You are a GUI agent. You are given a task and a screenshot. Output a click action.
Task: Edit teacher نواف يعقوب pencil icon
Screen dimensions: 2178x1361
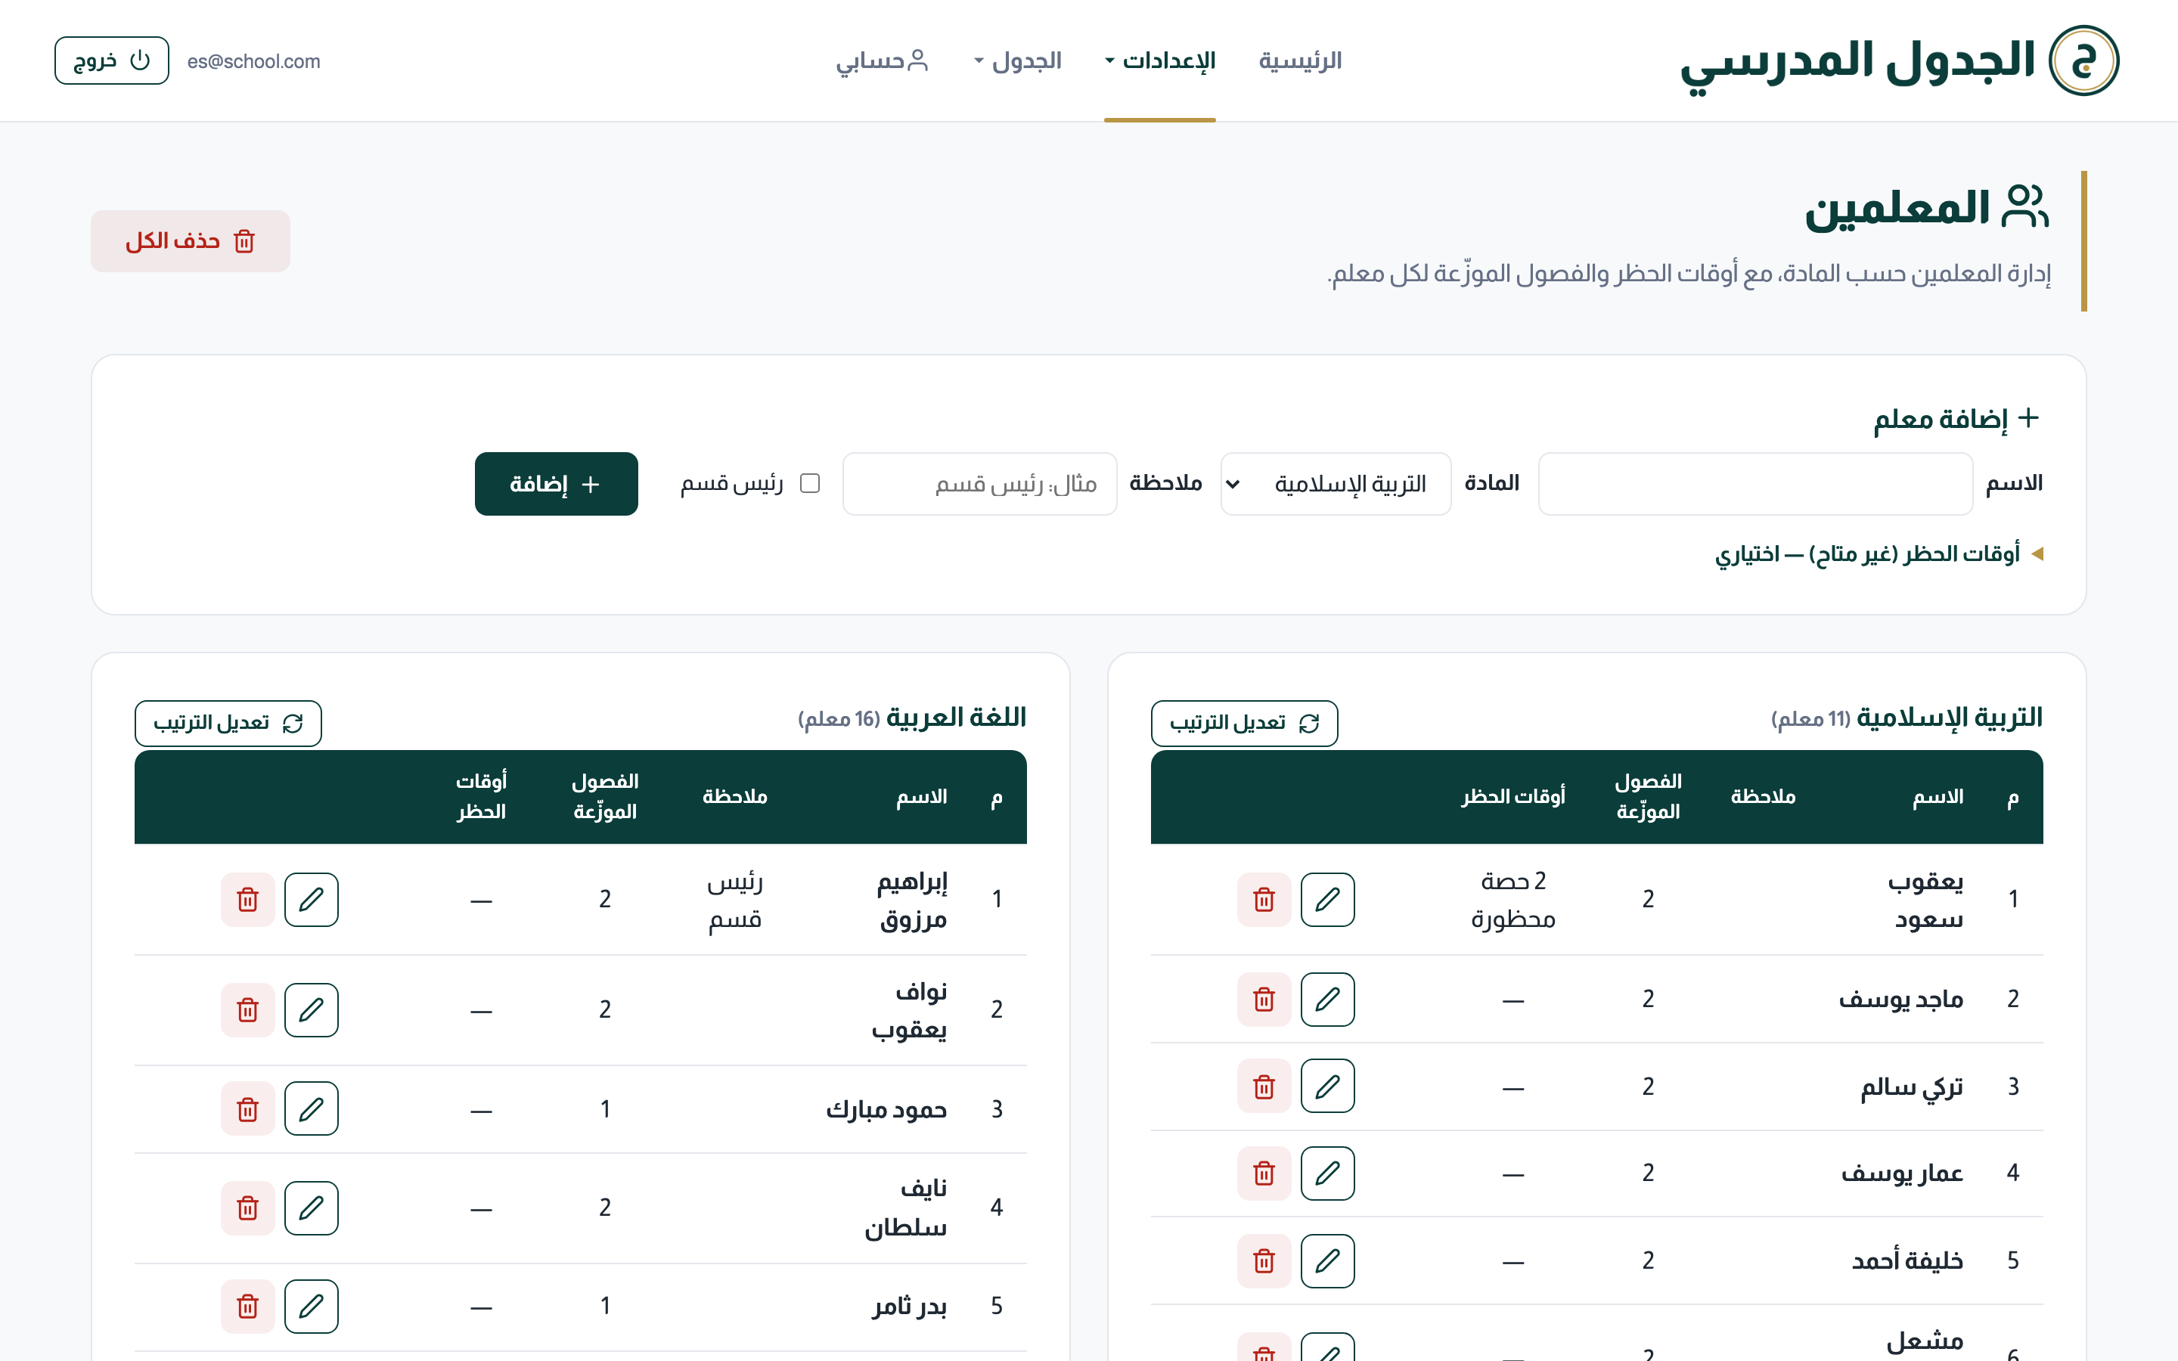pos(312,1010)
